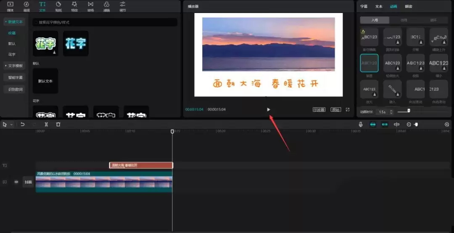This screenshot has height=233, width=454.
Task: Click the play button in the player
Action: (268, 109)
